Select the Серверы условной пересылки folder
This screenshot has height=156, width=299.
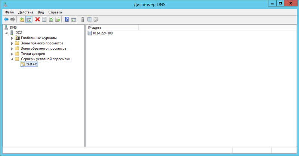[46, 59]
